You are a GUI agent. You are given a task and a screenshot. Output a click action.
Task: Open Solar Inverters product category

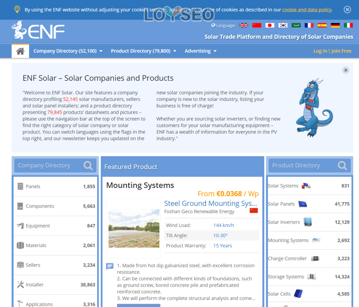tap(310, 222)
